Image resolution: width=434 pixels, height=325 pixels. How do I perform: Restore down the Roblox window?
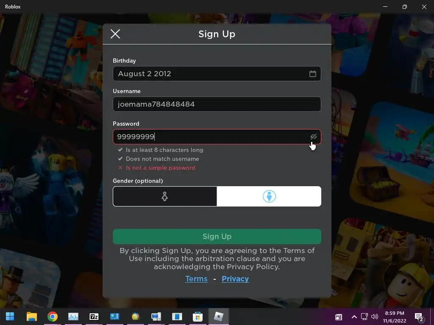click(x=405, y=6)
